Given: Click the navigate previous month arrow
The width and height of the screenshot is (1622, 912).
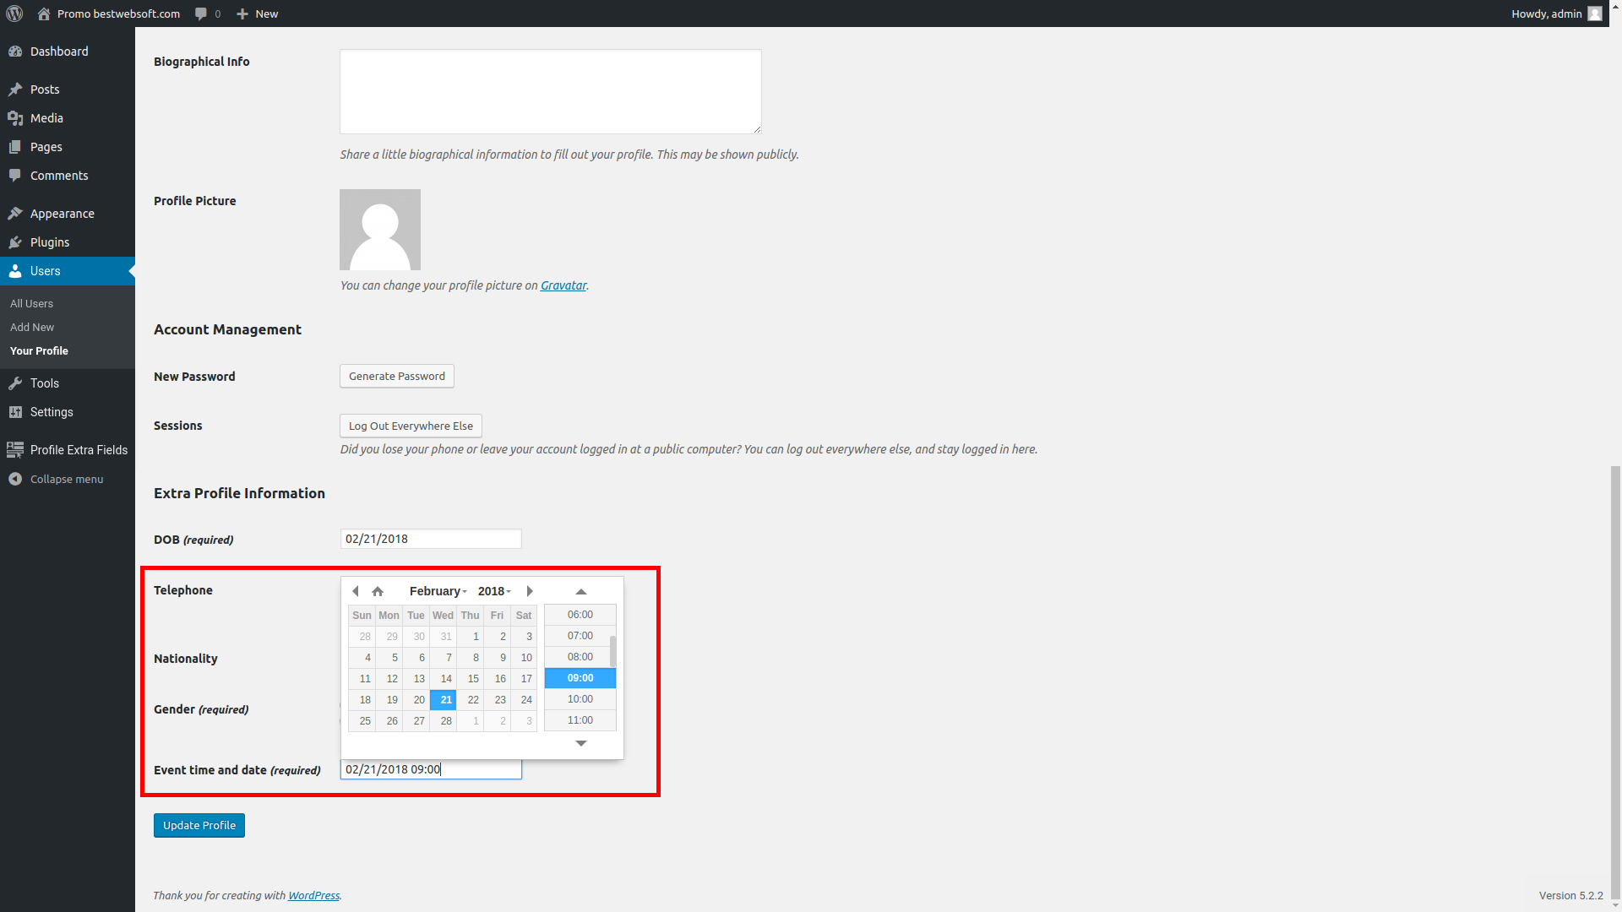Looking at the screenshot, I should tap(354, 591).
